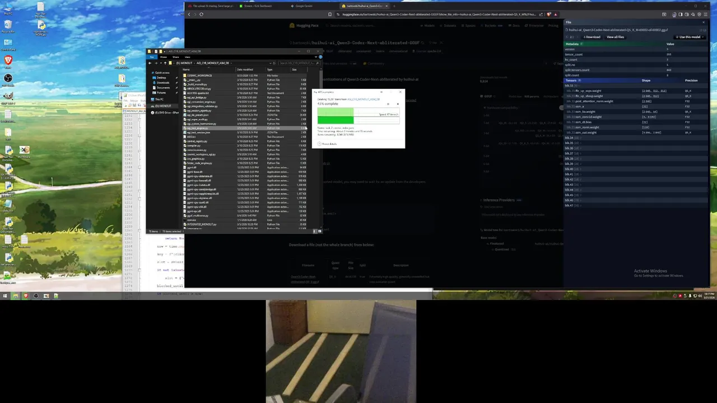This screenshot has width=717, height=403.
Task: Switch Explorer to large icons view toggle
Action: [x=319, y=231]
